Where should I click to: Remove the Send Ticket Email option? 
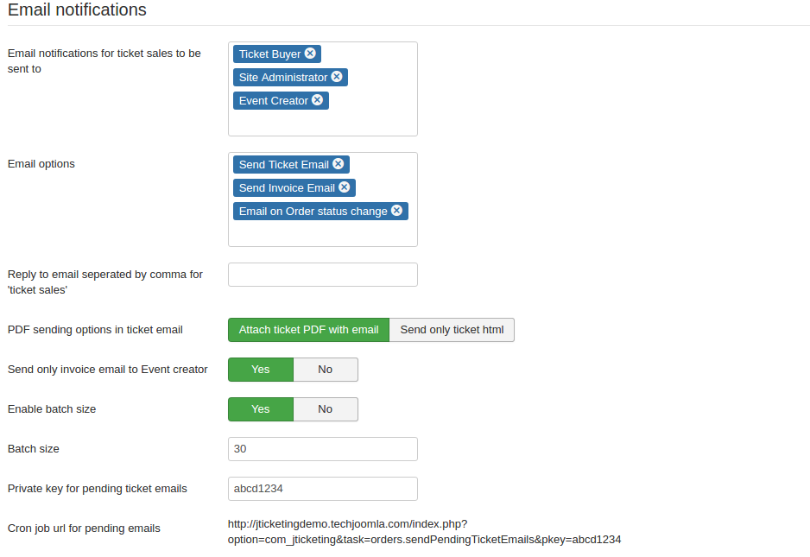point(338,164)
